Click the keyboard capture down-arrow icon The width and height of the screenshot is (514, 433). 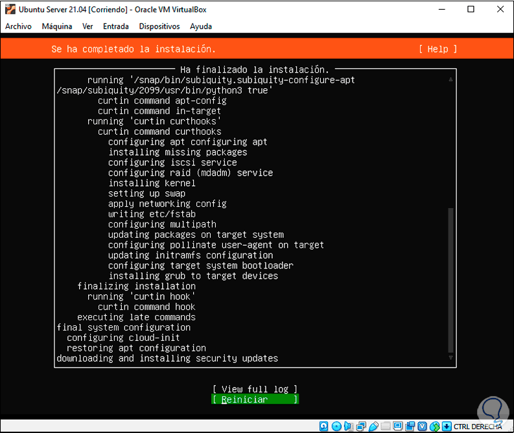(x=447, y=426)
